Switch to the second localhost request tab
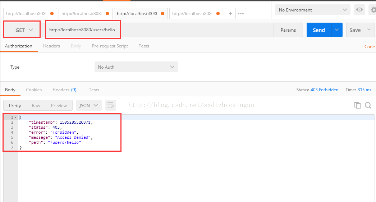 tap(85, 14)
